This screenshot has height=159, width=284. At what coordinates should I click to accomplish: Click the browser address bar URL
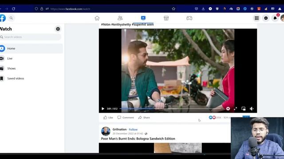(x=70, y=9)
